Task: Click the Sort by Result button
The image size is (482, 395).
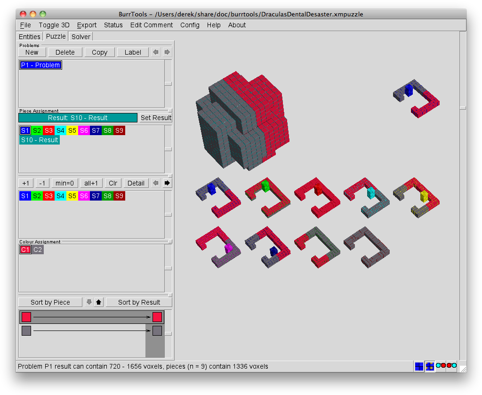Action: pyautogui.click(x=139, y=302)
